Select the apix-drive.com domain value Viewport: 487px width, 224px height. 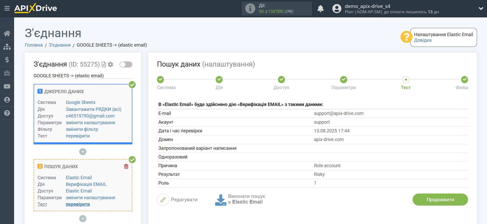point(329,140)
